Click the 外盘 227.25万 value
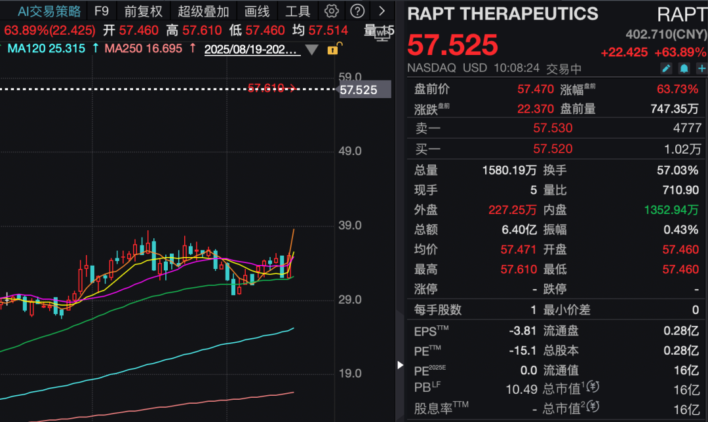Screen dimensions: 708x422 tap(513, 209)
